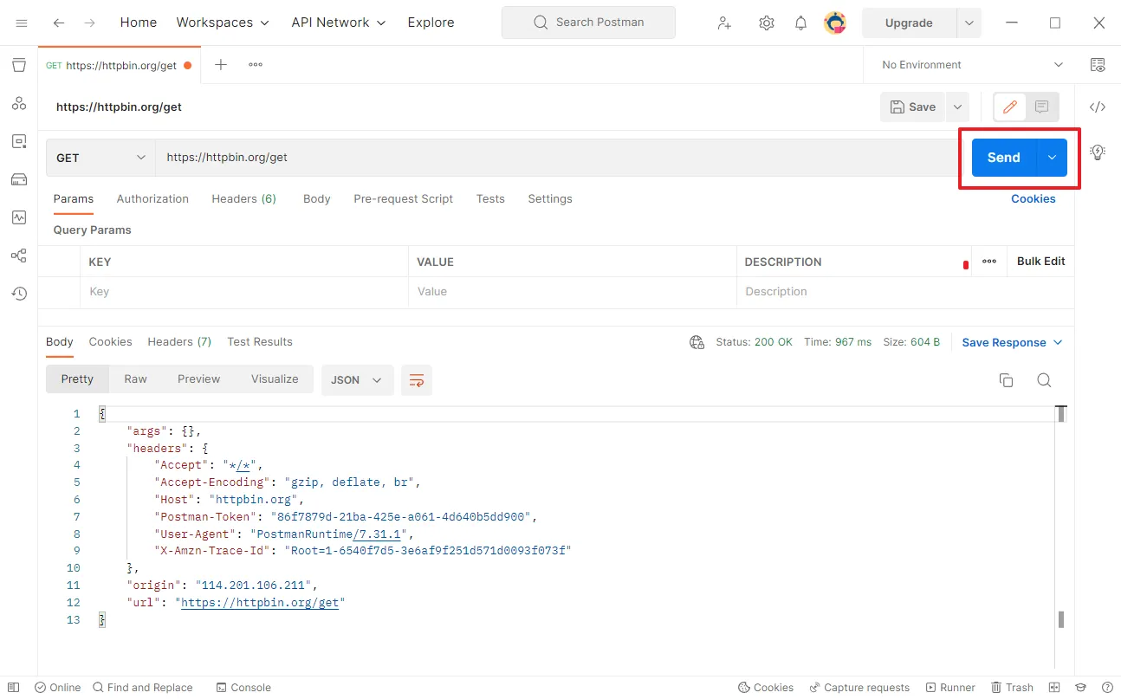1121x699 pixels.
Task: Send the request
Action: [1004, 158]
